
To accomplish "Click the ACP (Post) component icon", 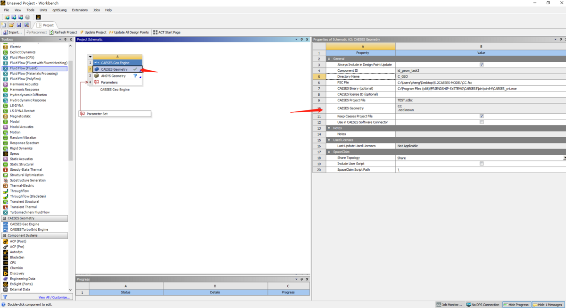I will click(6, 241).
